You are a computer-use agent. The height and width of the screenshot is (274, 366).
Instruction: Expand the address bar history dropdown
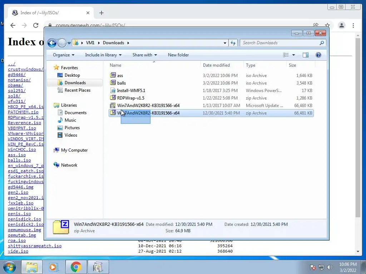click(x=225, y=43)
